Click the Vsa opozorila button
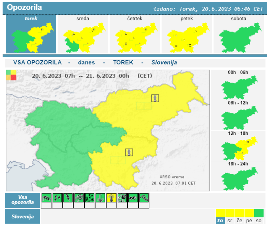Screen dimensions: 267x226 (x=22, y=200)
